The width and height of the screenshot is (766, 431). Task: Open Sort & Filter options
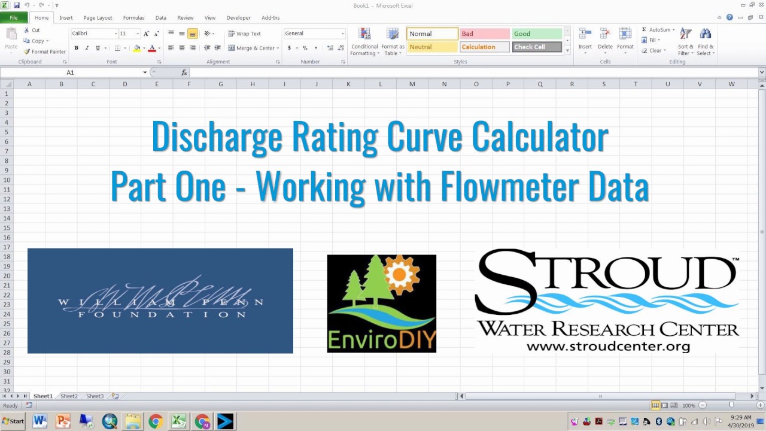686,42
